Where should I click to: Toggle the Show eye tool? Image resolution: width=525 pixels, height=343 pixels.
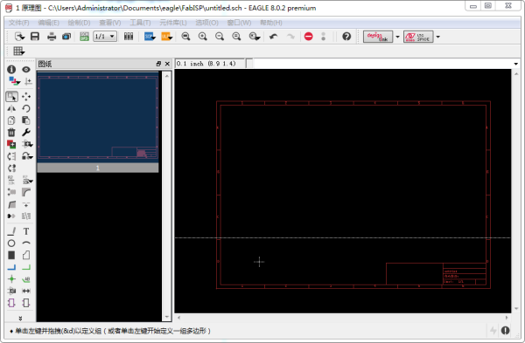click(26, 70)
